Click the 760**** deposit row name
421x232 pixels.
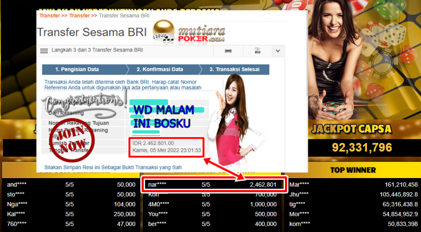[x=16, y=224]
